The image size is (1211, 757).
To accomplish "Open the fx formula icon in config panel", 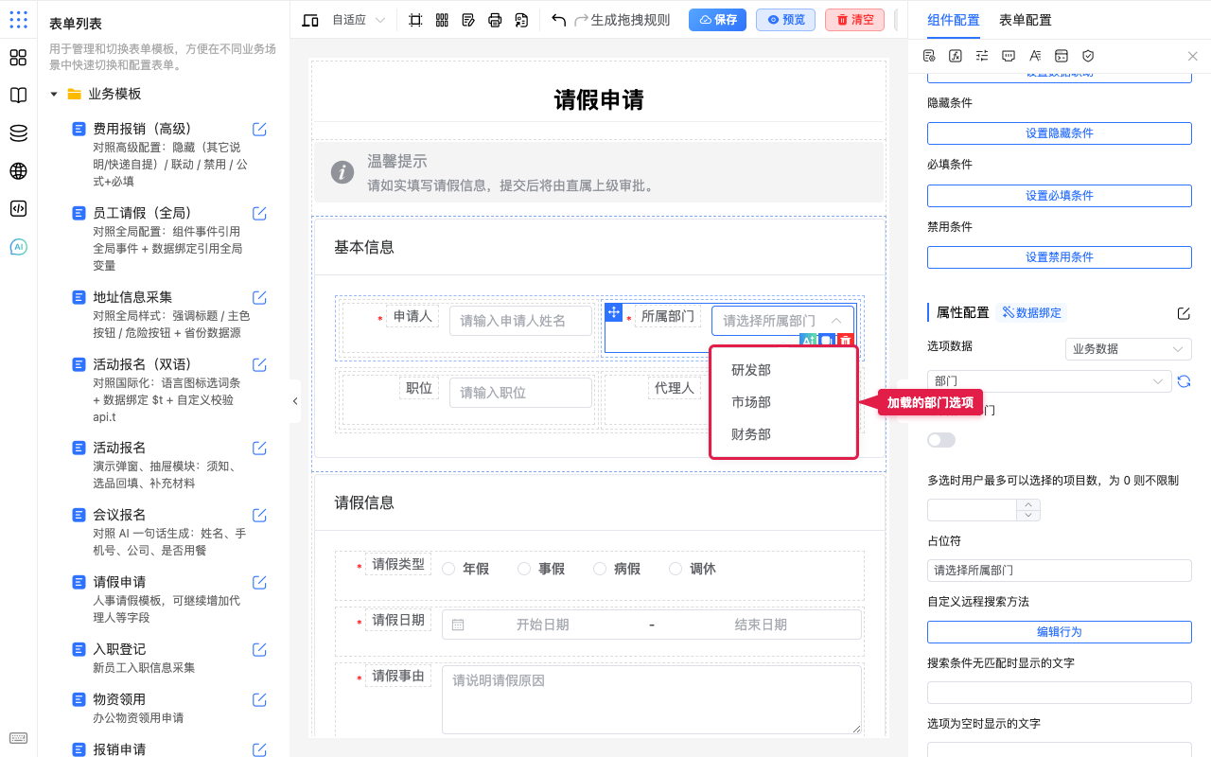I will 956,56.
